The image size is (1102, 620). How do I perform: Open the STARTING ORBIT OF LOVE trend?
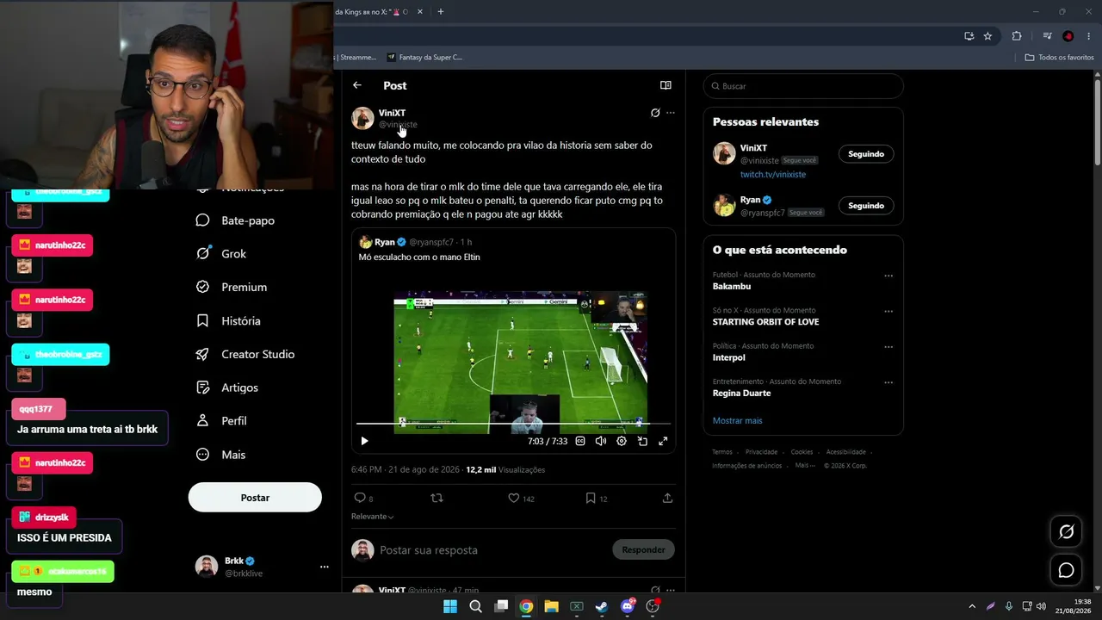[x=766, y=322]
